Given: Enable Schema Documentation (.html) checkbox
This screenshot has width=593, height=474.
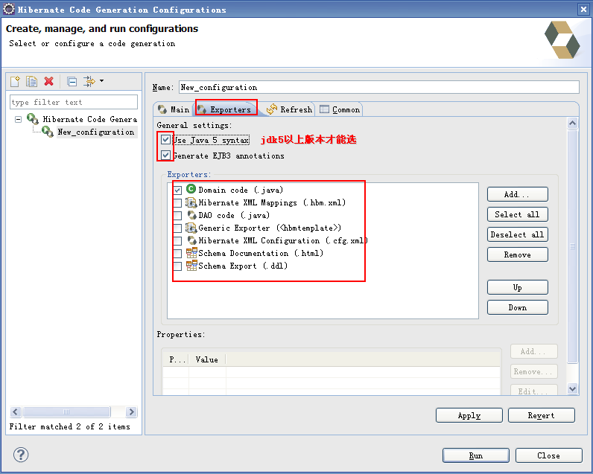Looking at the screenshot, I should (177, 254).
